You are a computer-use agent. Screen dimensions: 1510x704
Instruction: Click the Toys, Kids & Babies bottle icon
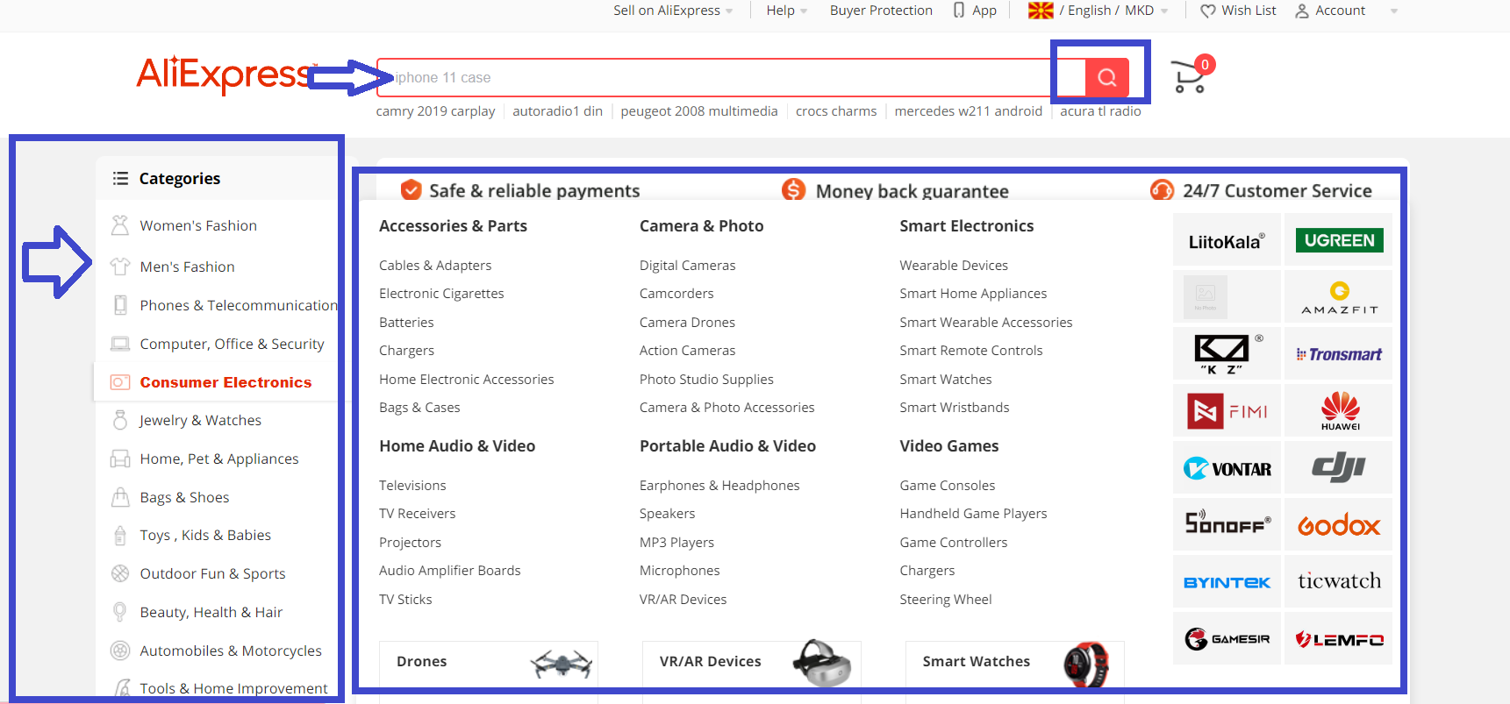[120, 535]
